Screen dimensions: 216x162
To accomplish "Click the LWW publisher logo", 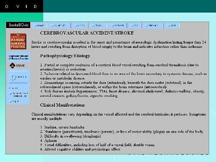I will point(17,65).
